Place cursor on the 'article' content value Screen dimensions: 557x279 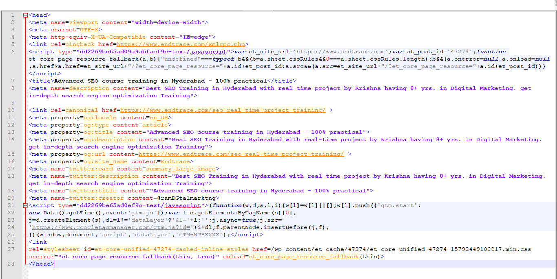[155, 125]
